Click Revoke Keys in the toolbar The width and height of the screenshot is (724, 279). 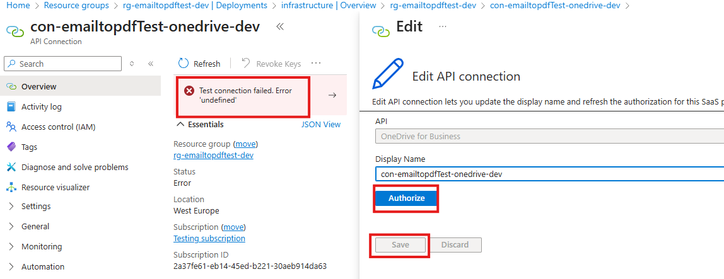click(x=278, y=64)
